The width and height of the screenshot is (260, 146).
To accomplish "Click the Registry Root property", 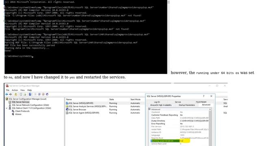I will [157, 138].
